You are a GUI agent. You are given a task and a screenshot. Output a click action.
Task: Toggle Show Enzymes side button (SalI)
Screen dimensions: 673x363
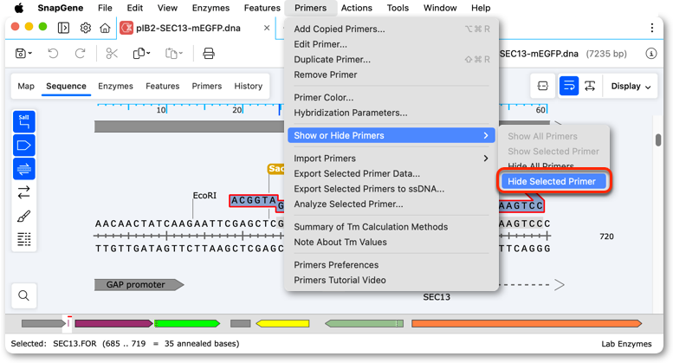click(x=24, y=121)
